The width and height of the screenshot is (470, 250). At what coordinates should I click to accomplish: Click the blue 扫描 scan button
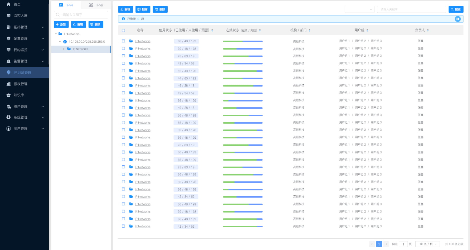pos(143,10)
